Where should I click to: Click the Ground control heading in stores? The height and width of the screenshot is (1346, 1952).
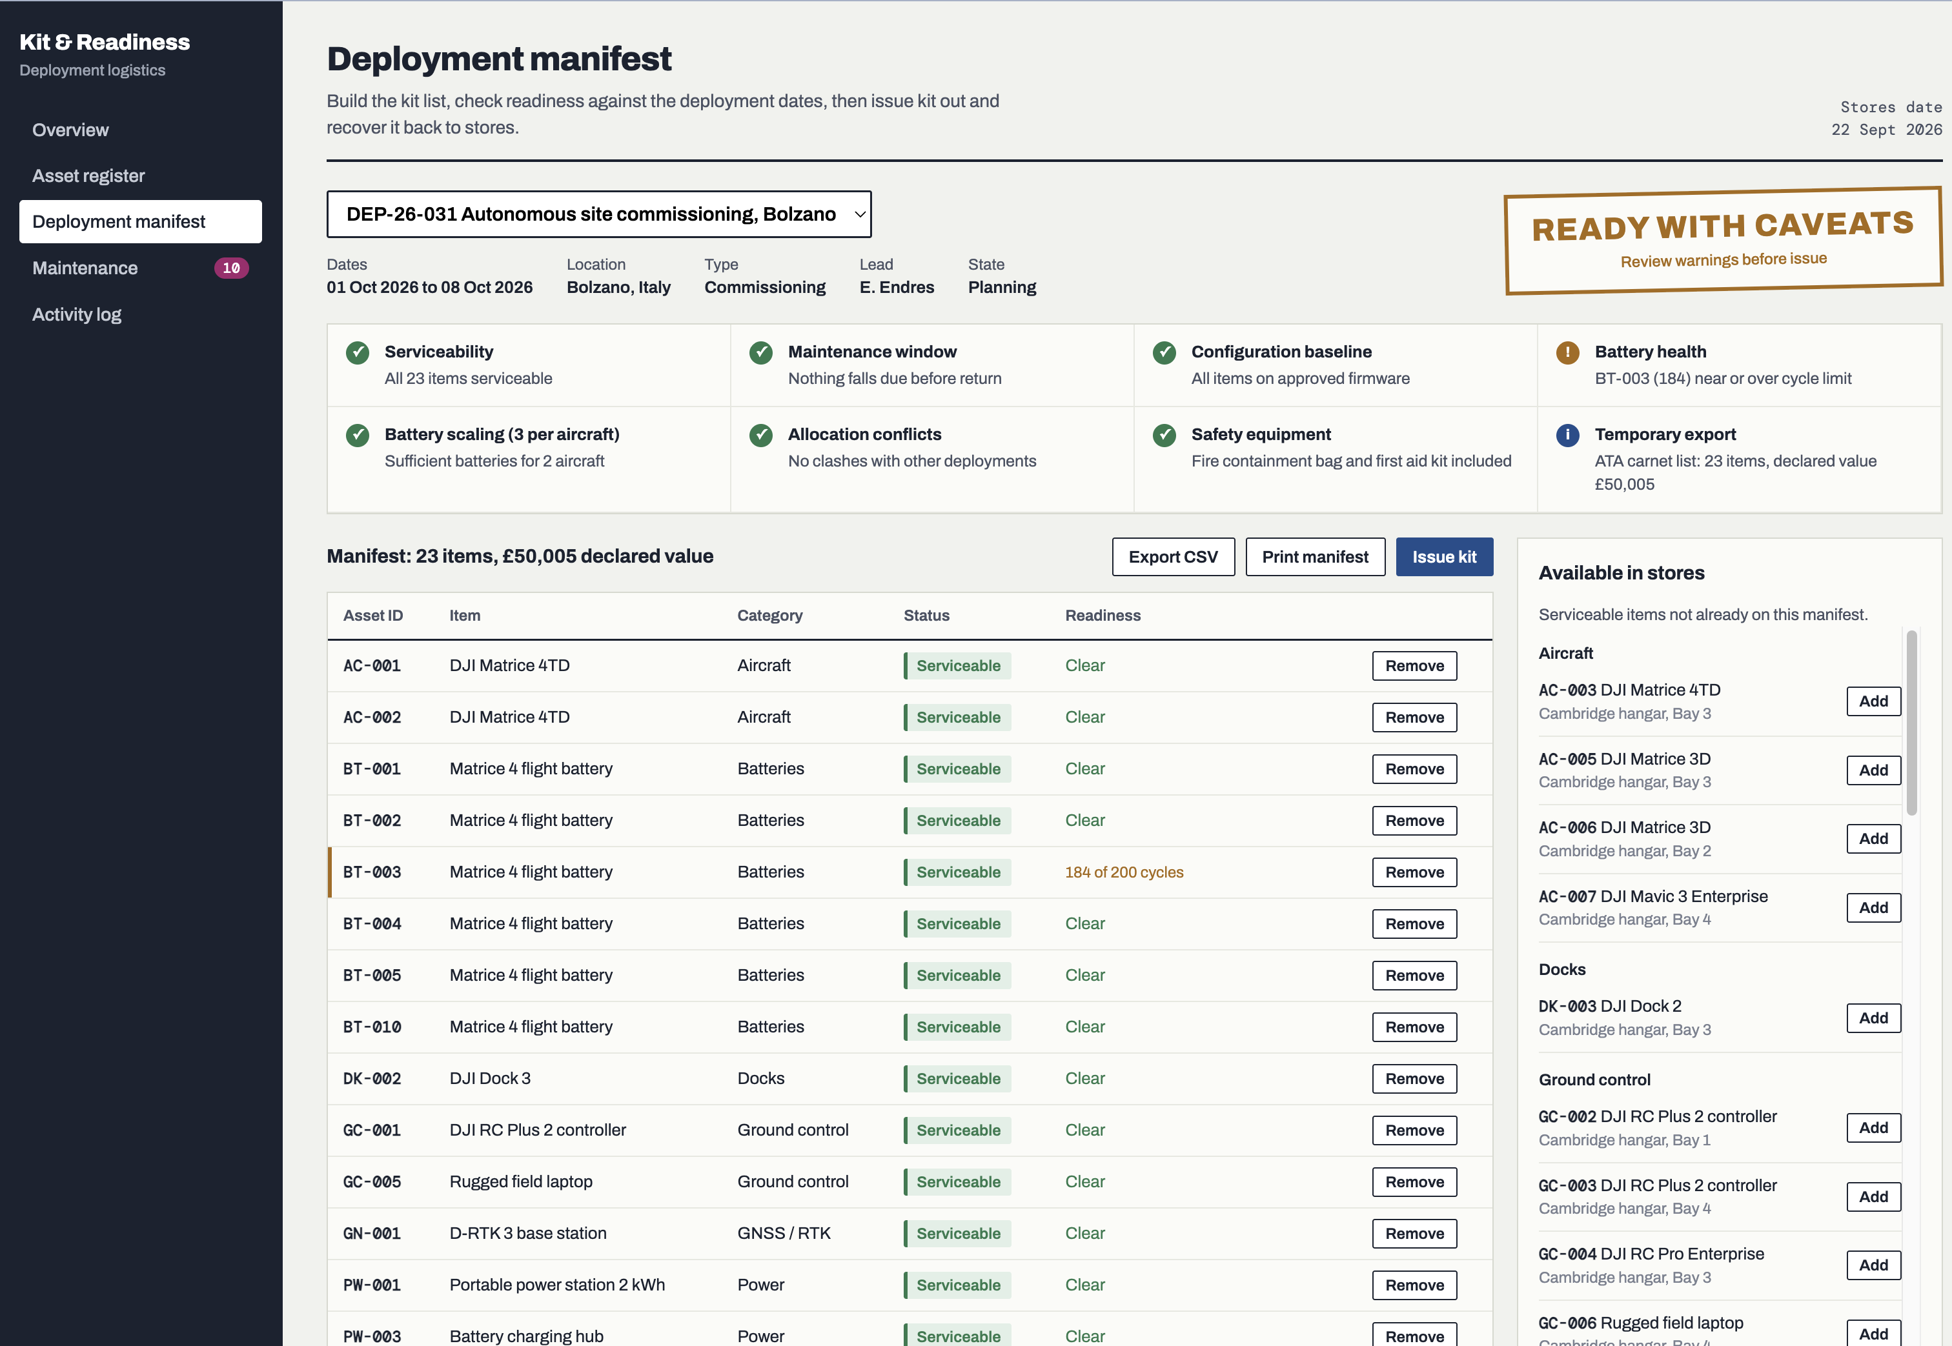click(x=1594, y=1080)
